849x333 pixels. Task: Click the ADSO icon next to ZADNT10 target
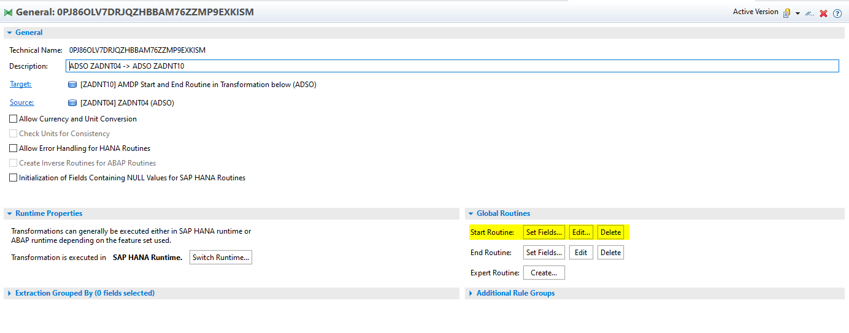click(x=72, y=85)
